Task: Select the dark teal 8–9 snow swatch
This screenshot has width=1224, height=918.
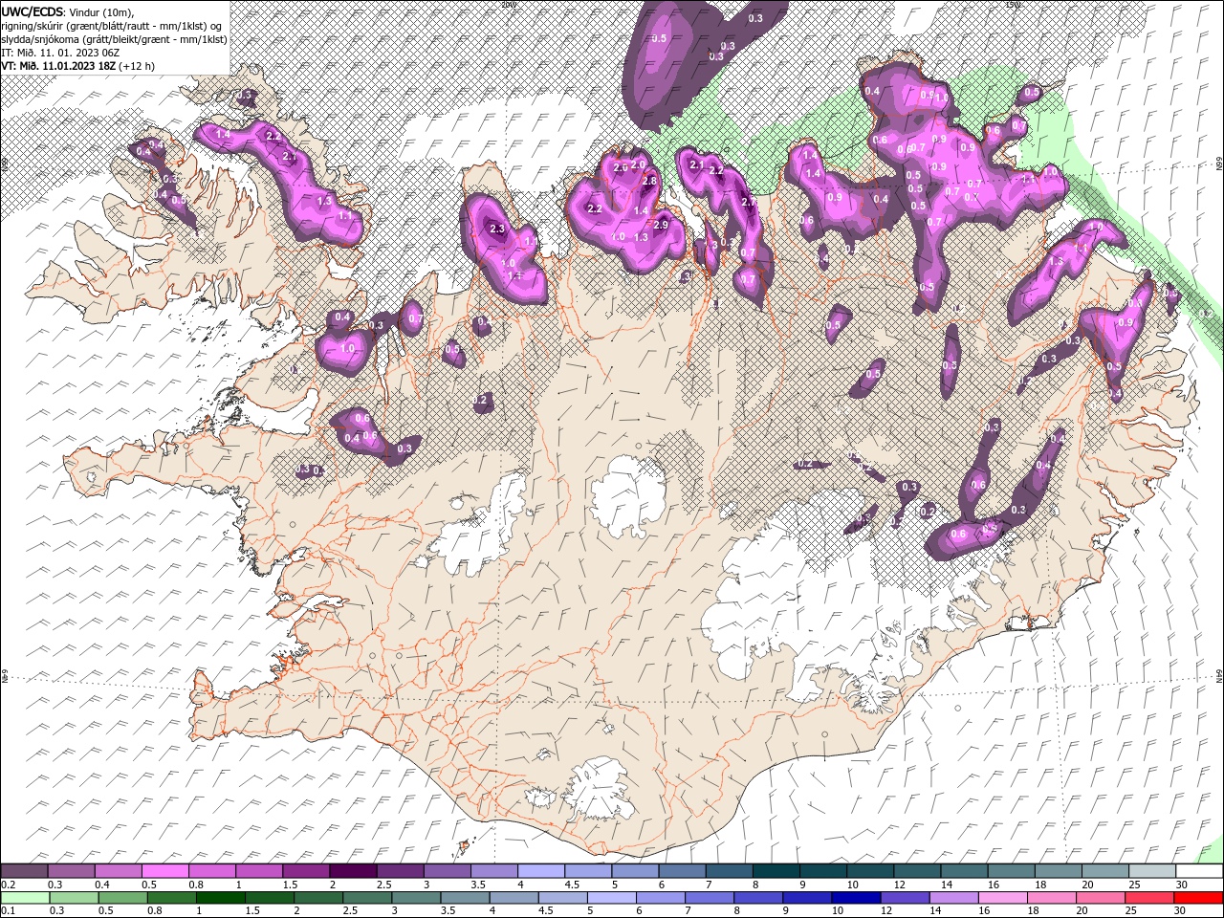Action: coord(775,871)
